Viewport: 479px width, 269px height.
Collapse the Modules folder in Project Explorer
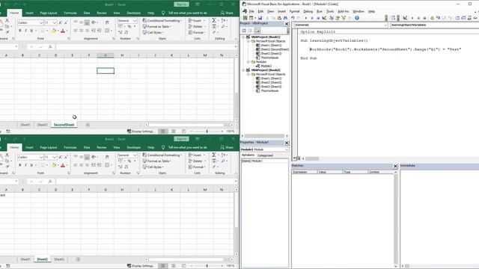[x=248, y=62]
